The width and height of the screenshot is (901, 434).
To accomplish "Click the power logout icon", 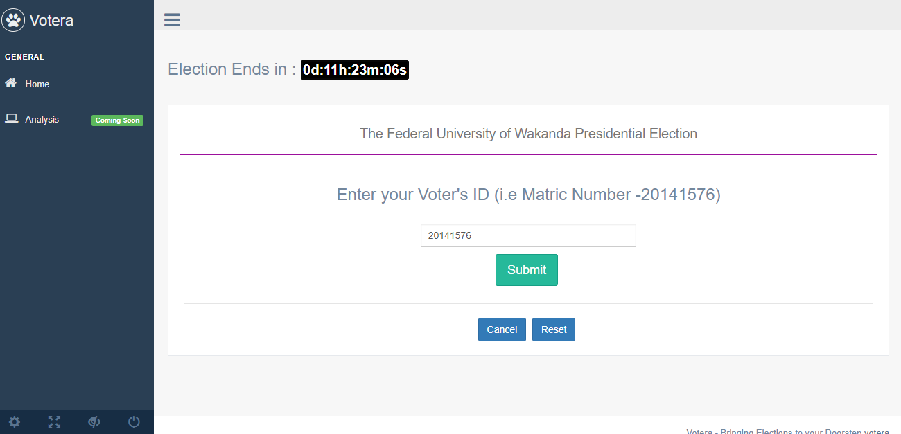I will coord(134,422).
